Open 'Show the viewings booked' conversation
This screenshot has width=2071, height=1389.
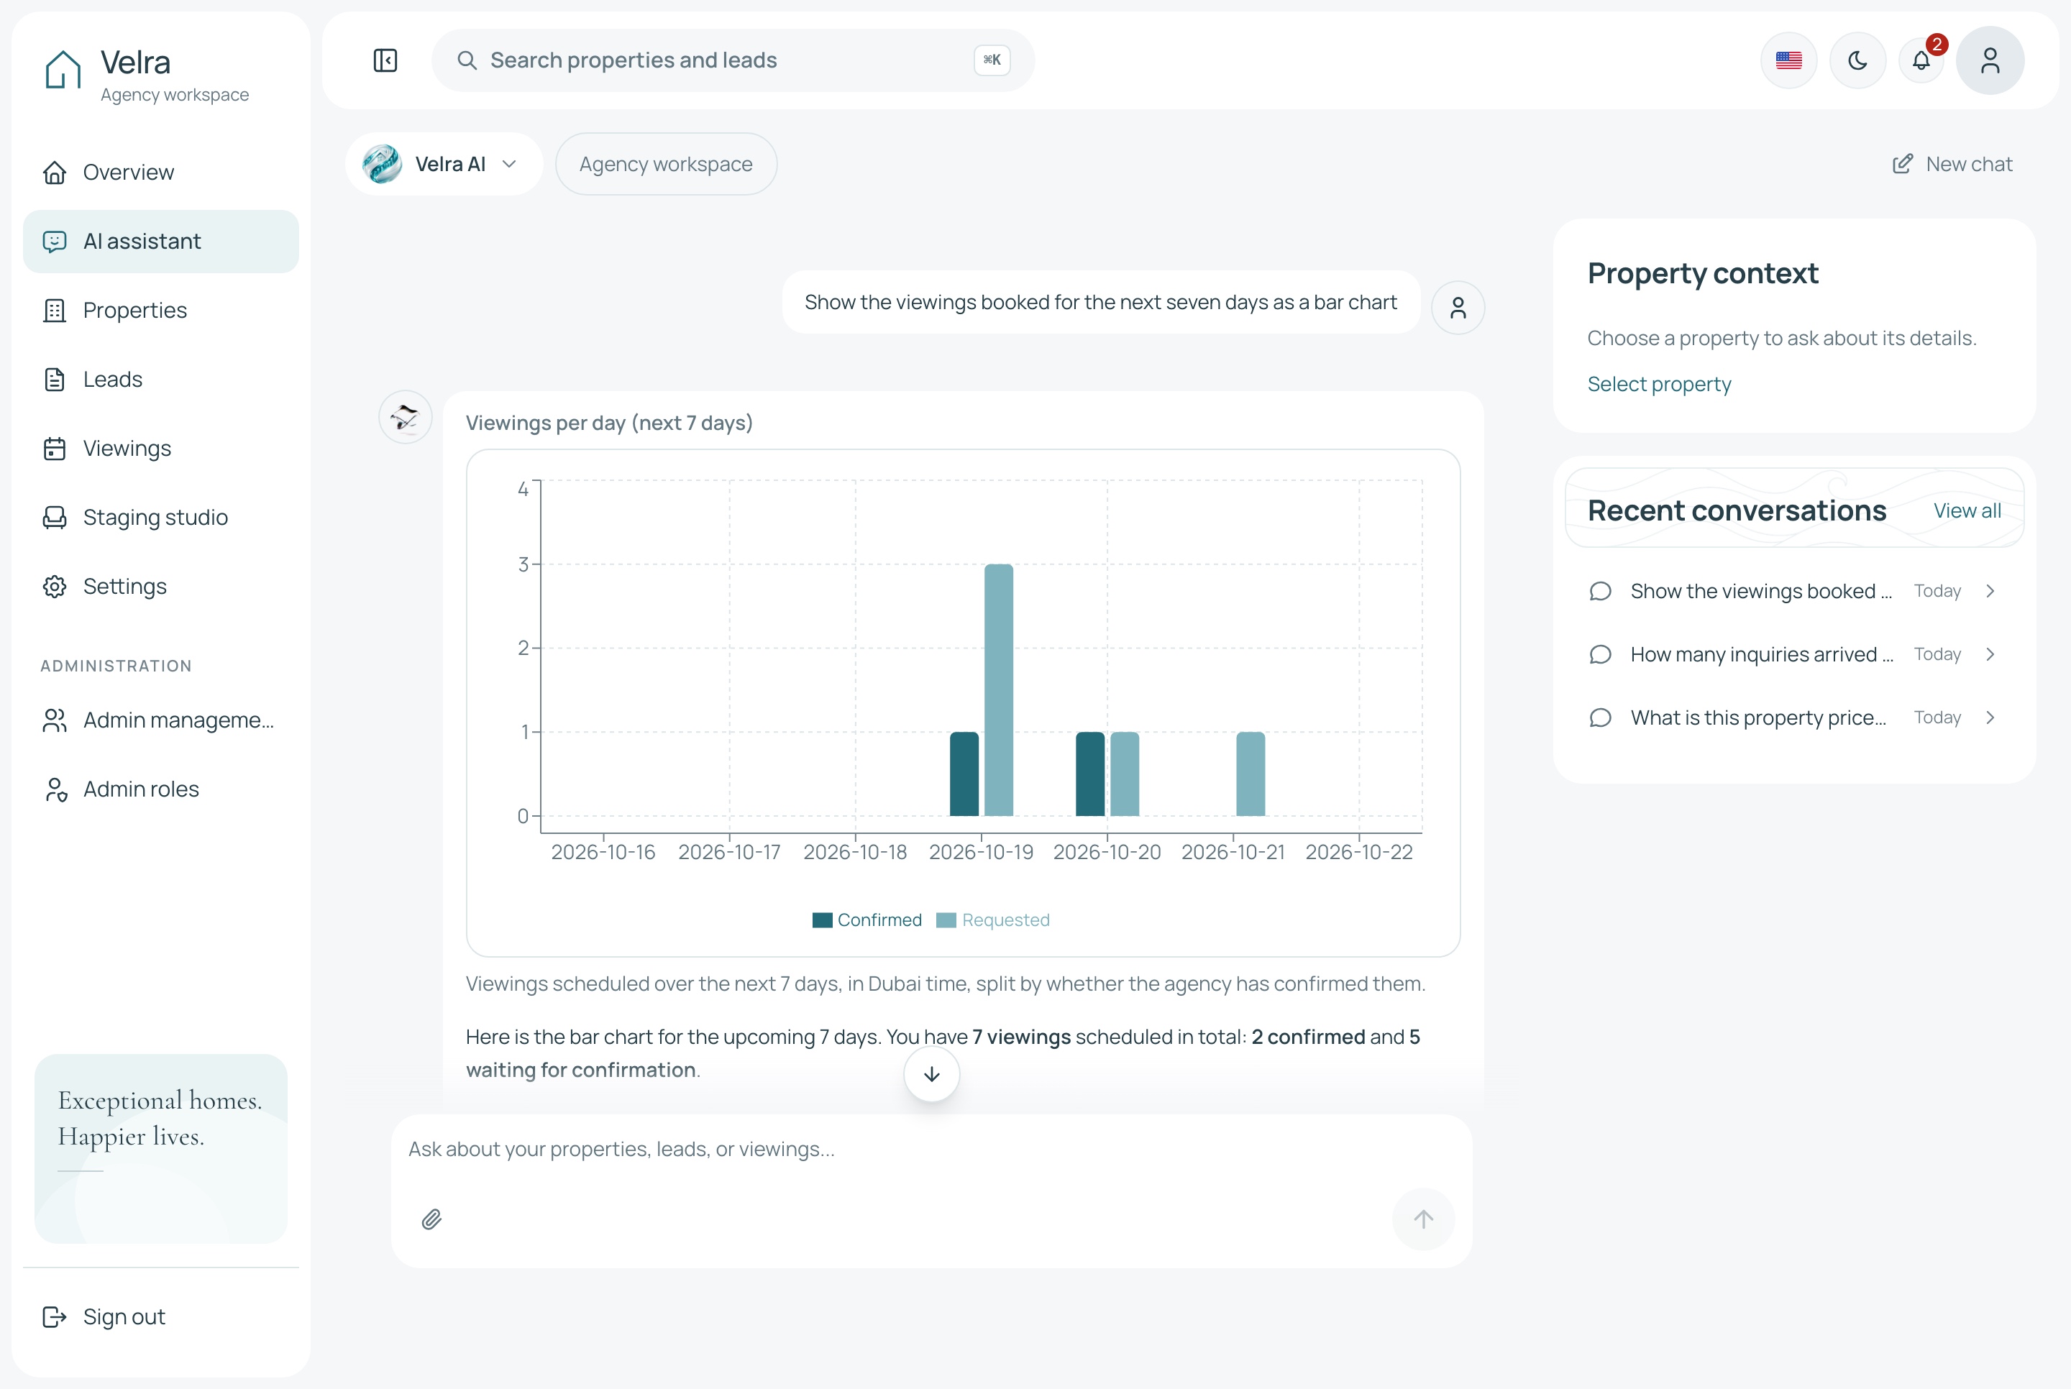point(1793,591)
